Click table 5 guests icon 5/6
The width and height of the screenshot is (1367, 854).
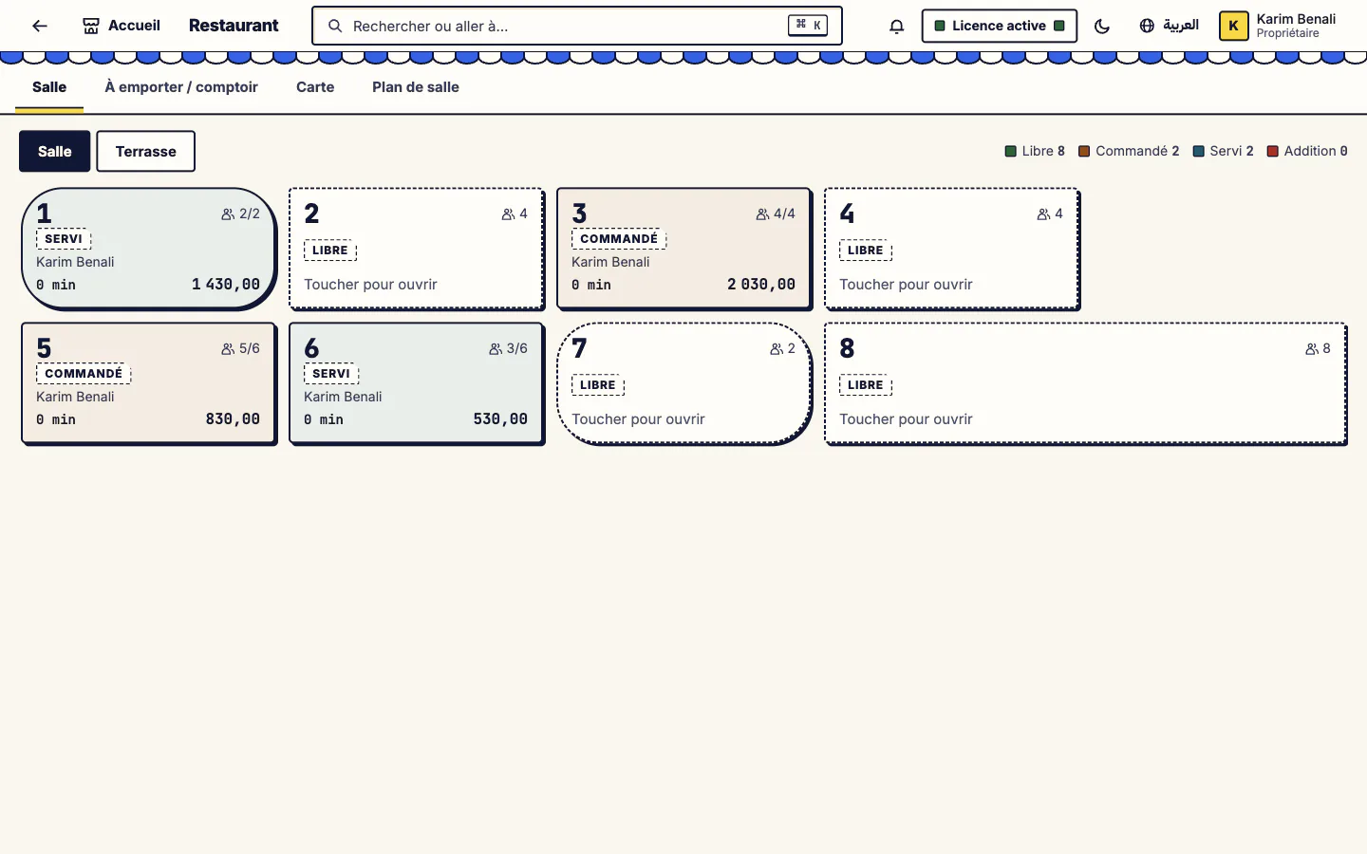point(228,349)
